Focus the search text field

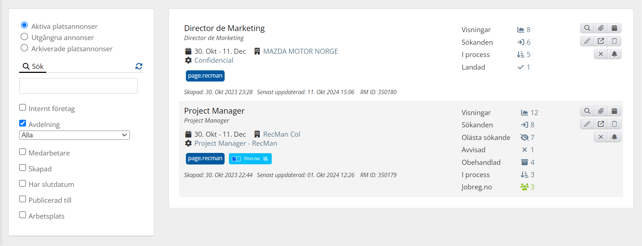pos(78,86)
